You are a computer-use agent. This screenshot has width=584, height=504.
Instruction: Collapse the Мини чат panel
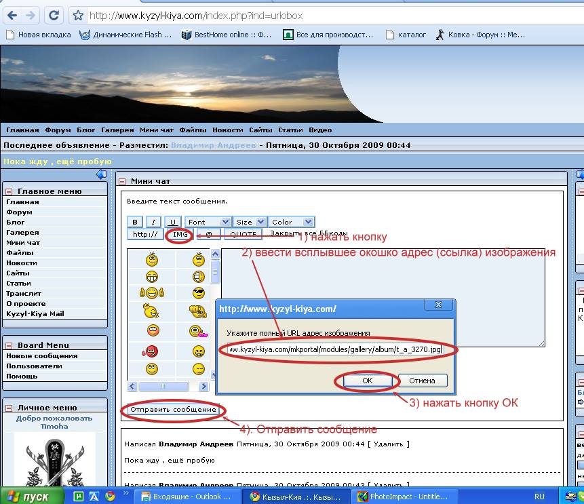pyautogui.click(x=122, y=181)
